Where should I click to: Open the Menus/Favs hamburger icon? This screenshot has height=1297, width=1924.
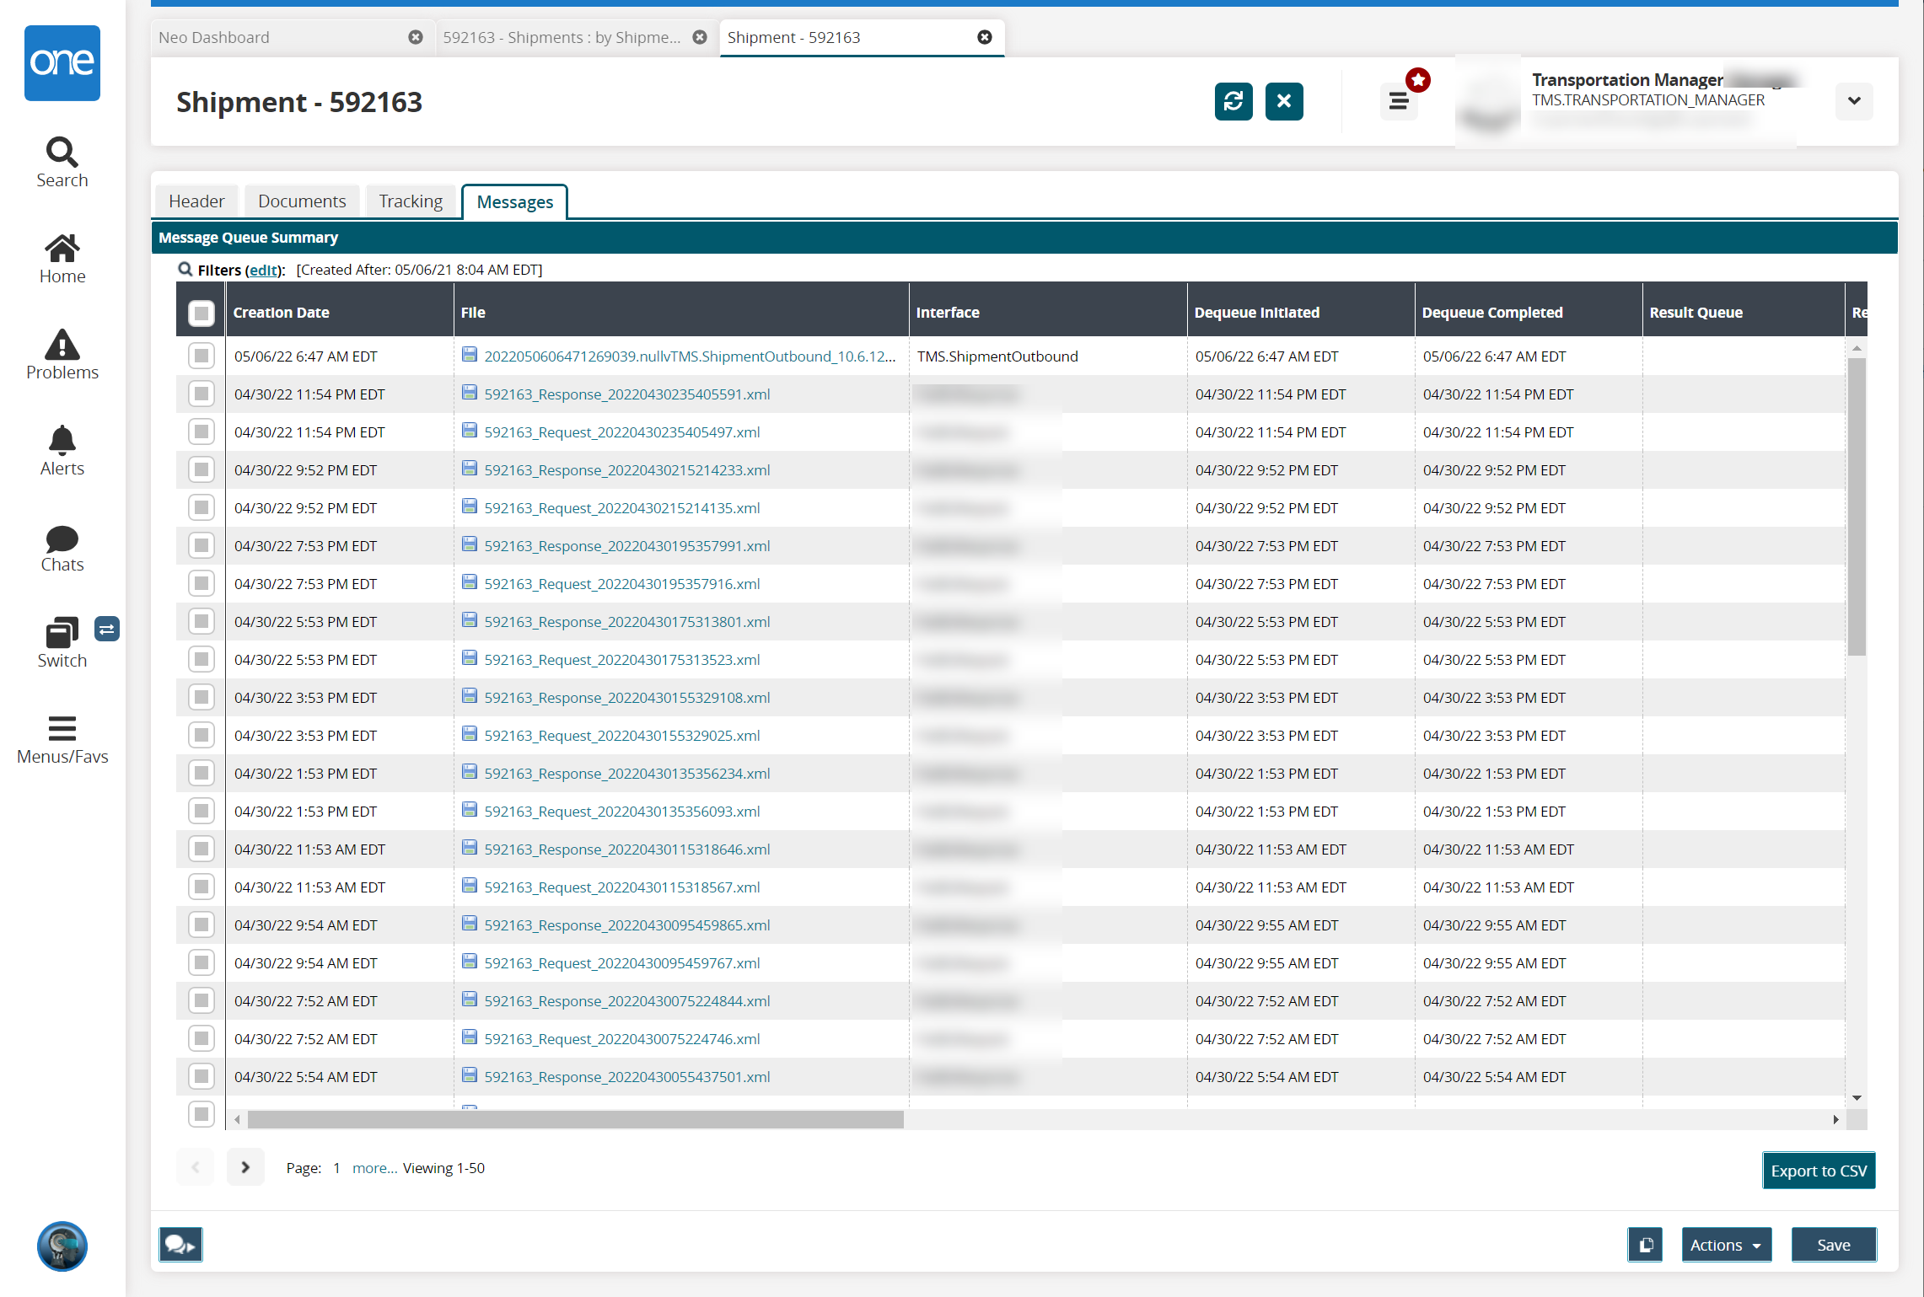(62, 728)
